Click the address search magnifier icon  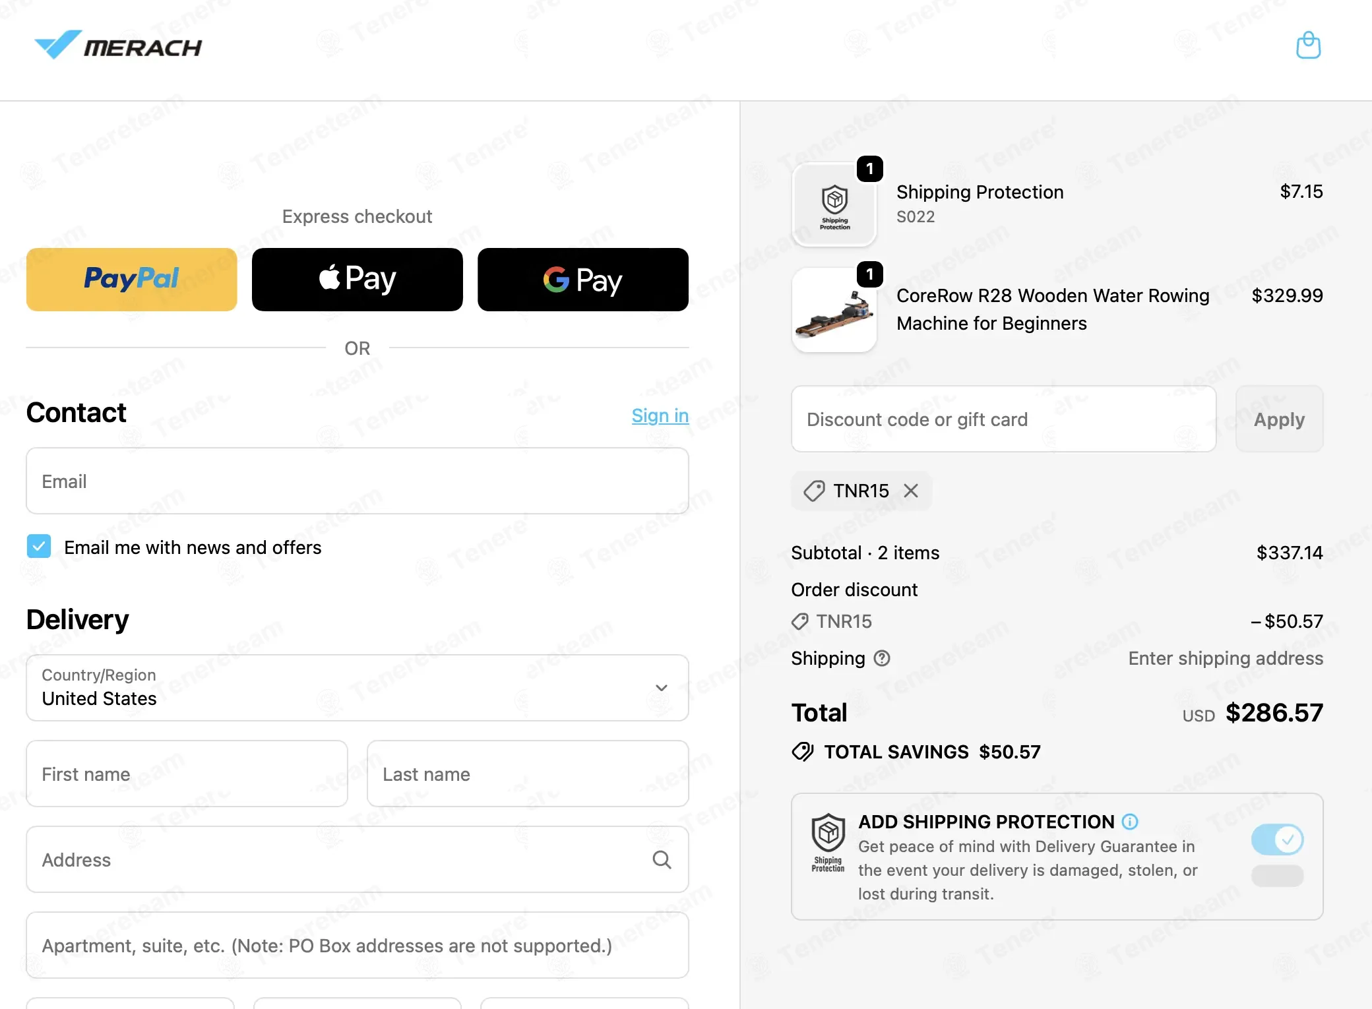(x=662, y=859)
